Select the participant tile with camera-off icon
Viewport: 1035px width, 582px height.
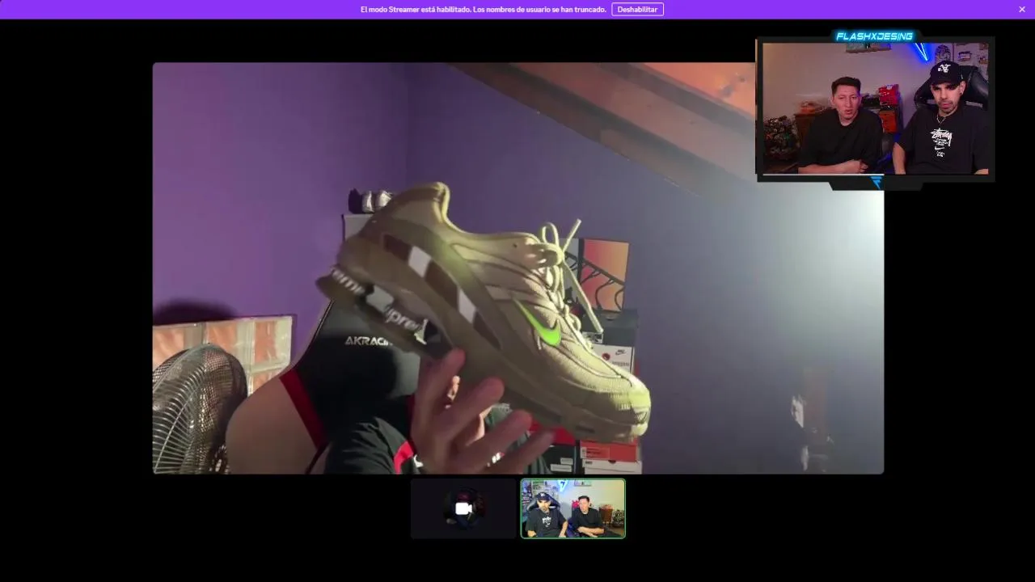click(x=463, y=508)
